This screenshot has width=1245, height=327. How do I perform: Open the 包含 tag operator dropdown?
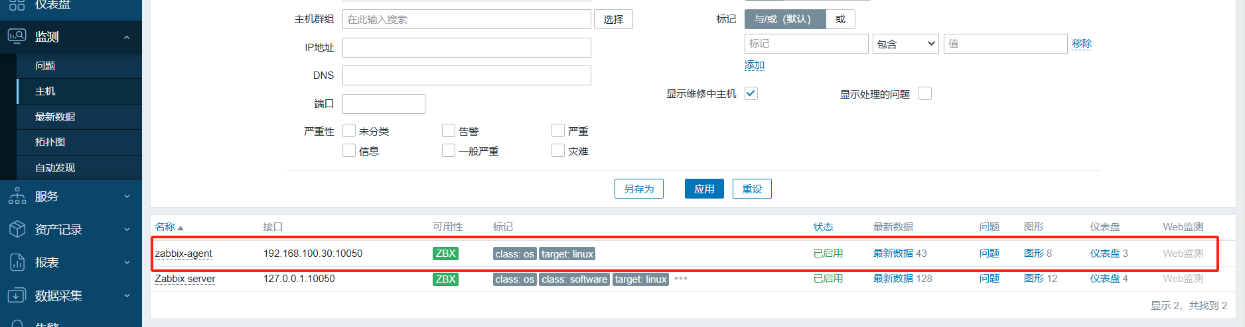point(906,44)
